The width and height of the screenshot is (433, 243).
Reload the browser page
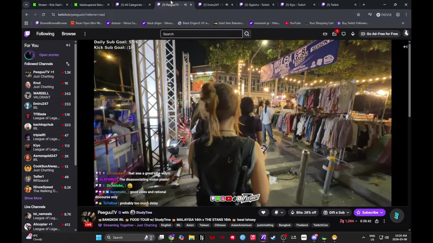(43, 15)
